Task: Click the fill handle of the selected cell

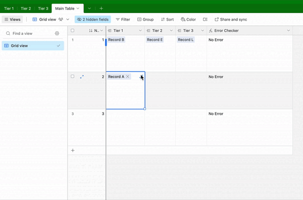Action: (145, 109)
